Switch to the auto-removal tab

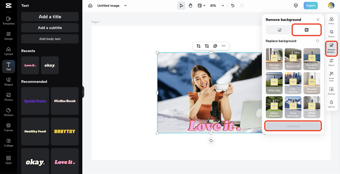tap(279, 30)
